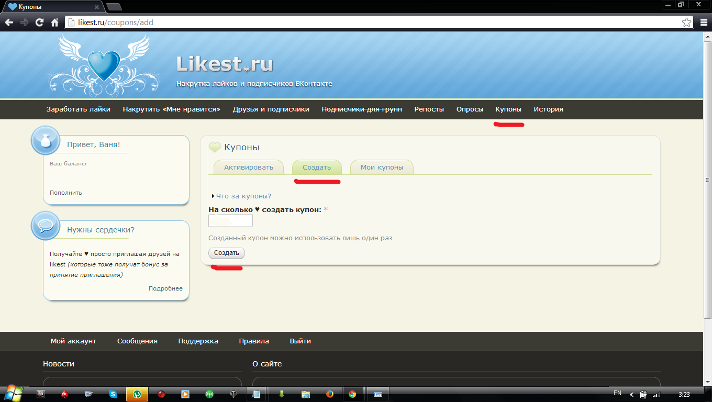The image size is (712, 402).
Task: Open the Поддержка footer link
Action: click(198, 341)
